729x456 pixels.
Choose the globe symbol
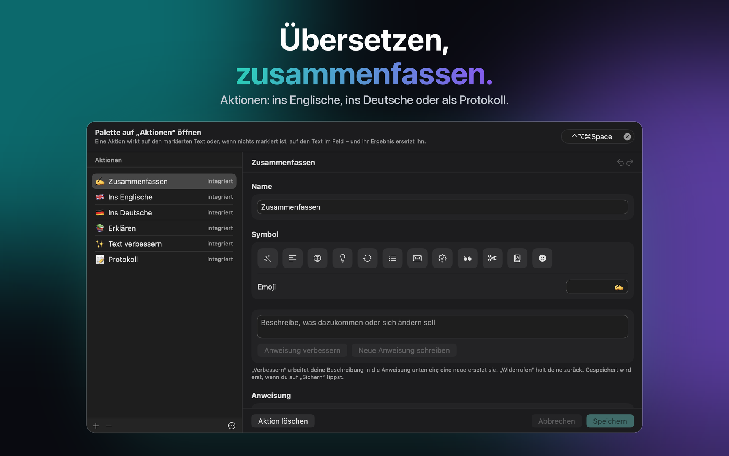click(317, 258)
